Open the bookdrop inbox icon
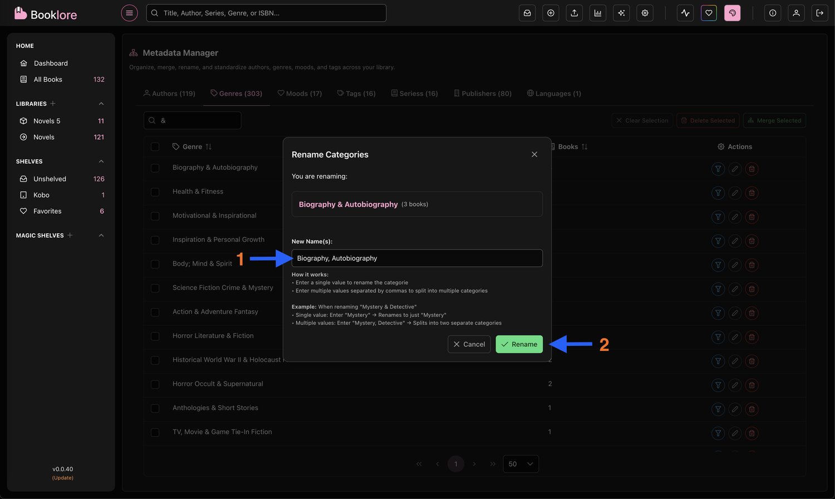Viewport: 835px width, 499px height. coord(527,13)
